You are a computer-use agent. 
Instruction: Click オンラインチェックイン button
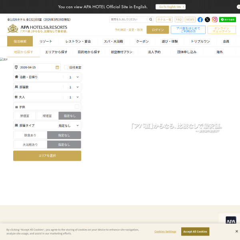pyautogui.click(x=222, y=30)
